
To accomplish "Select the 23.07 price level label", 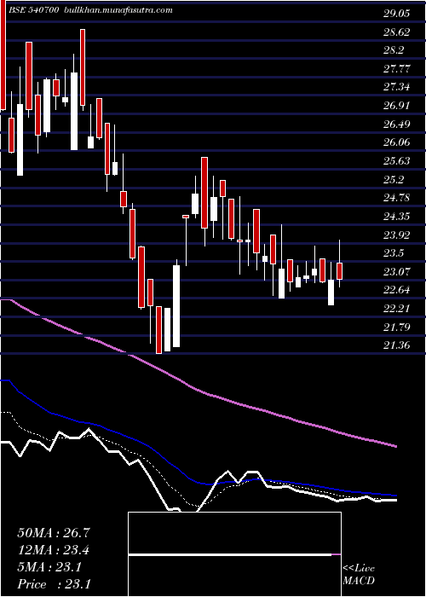I will [x=396, y=272].
